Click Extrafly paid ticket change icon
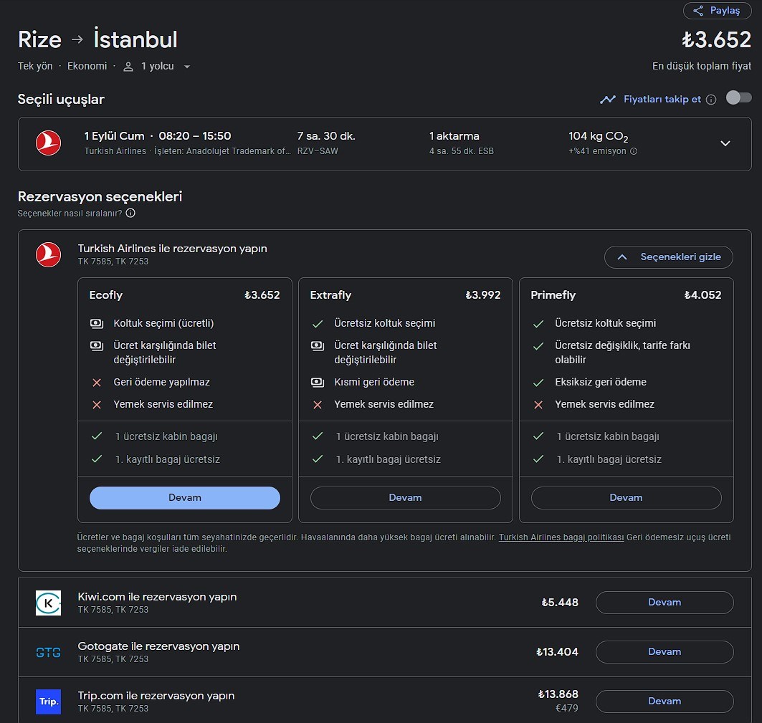762x723 pixels. tap(318, 346)
